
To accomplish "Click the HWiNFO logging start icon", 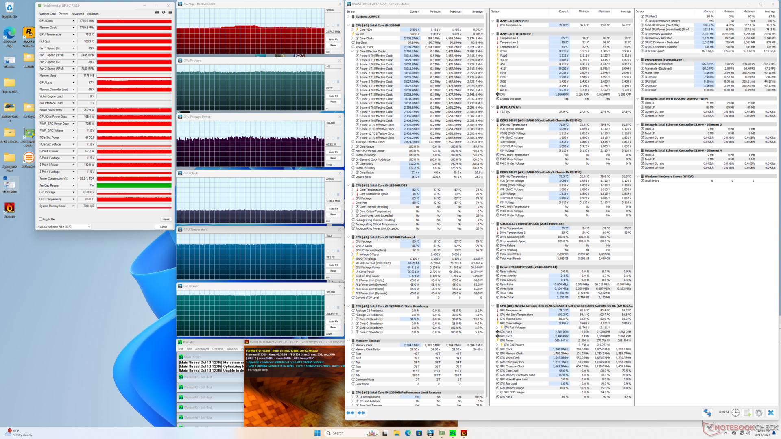I will 747,413.
